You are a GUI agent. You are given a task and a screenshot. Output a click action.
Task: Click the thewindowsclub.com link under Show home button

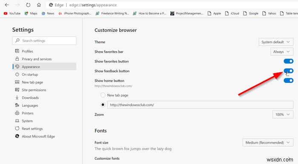tap(114, 86)
